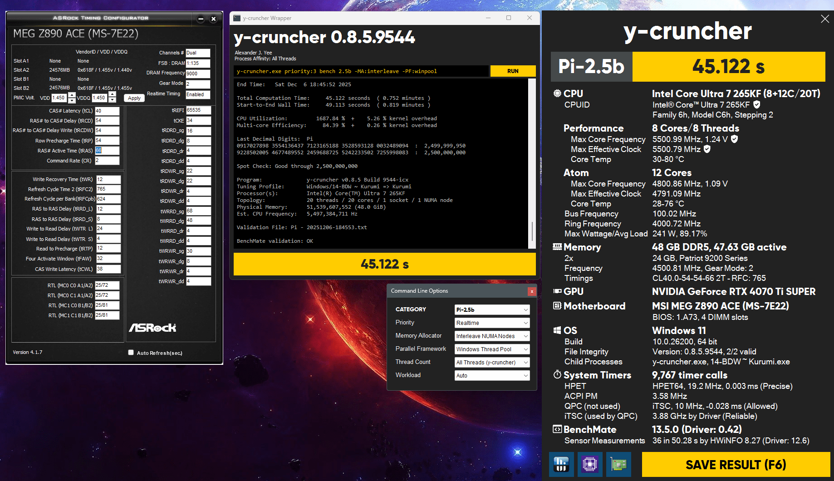Click the y-cruncher command line field
The width and height of the screenshot is (834, 481).
tap(362, 71)
